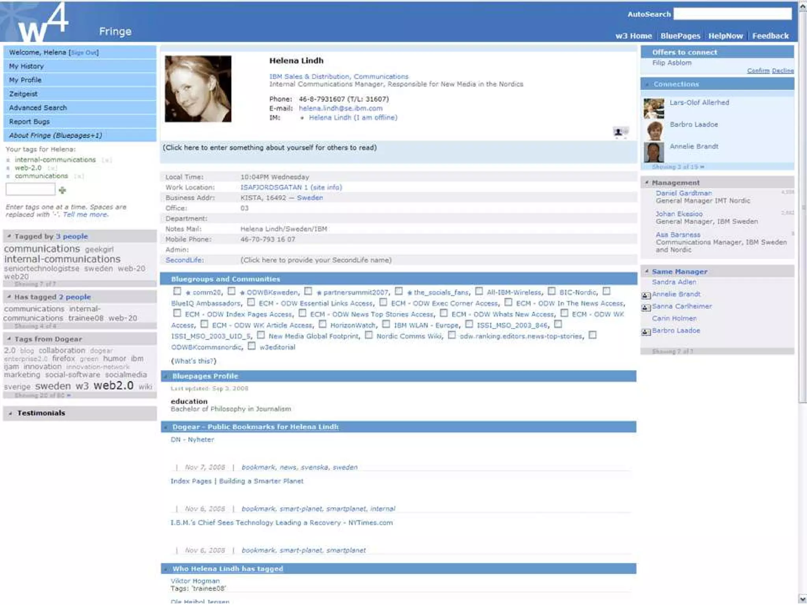Click the page's vertical scrollbar thumb

803,207
